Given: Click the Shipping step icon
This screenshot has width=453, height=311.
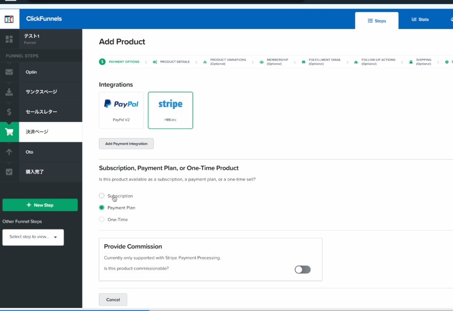Looking at the screenshot, I should coord(411,62).
